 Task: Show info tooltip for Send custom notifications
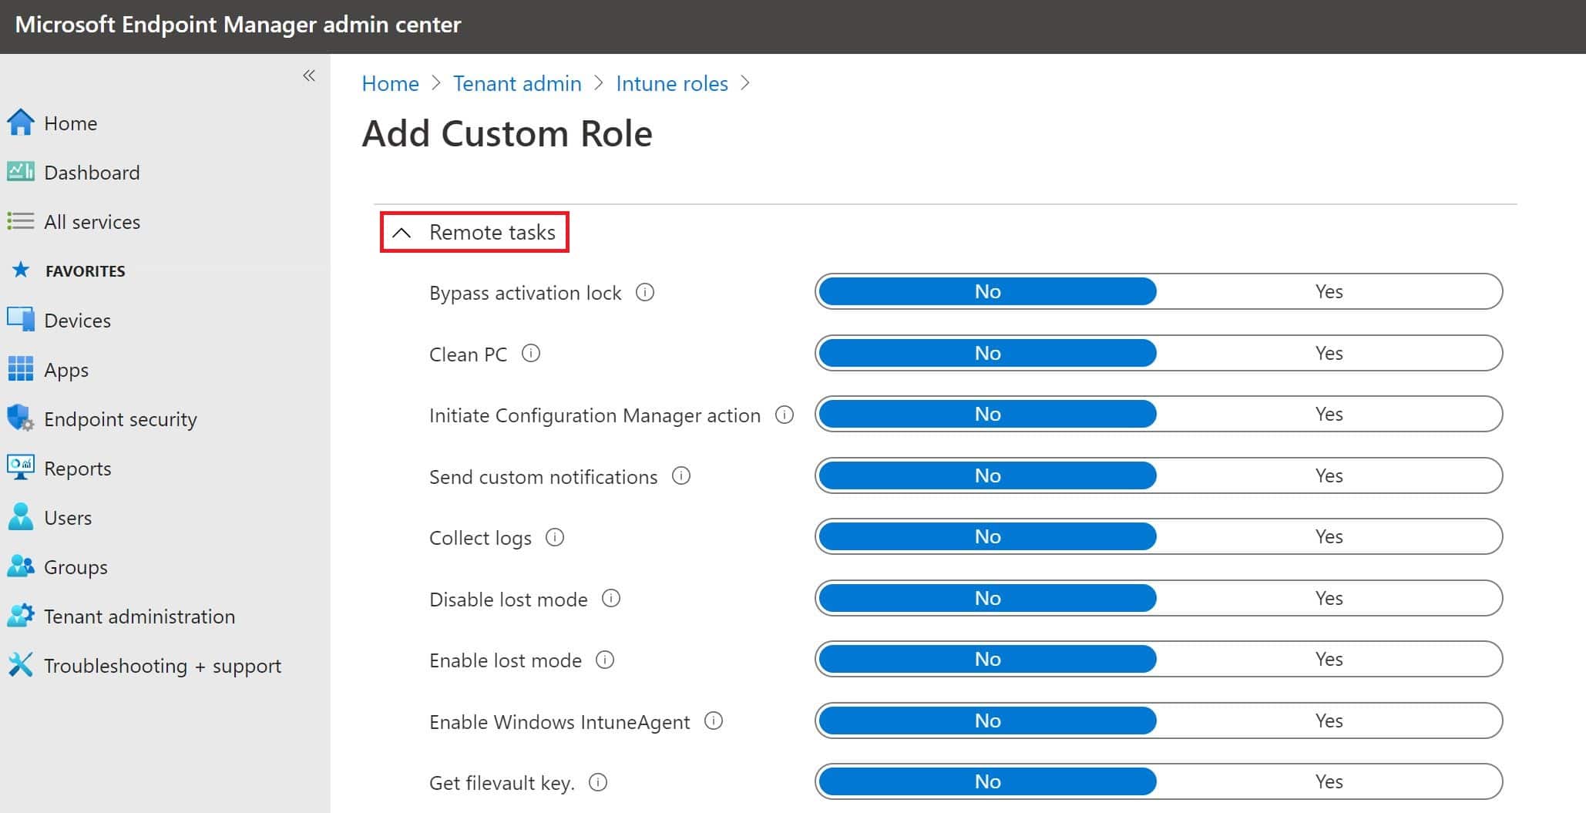click(x=681, y=476)
